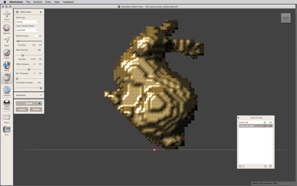Open the Actions menu

coord(37,2)
